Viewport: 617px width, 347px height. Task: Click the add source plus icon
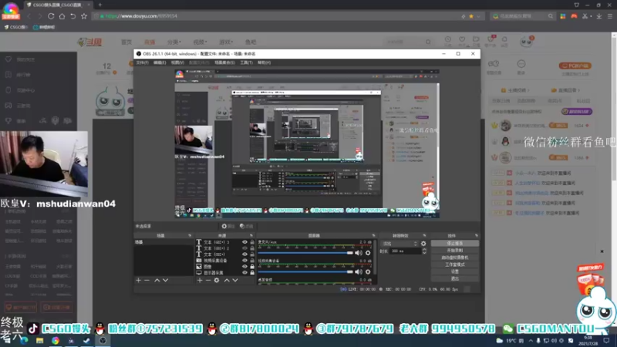(x=200, y=280)
